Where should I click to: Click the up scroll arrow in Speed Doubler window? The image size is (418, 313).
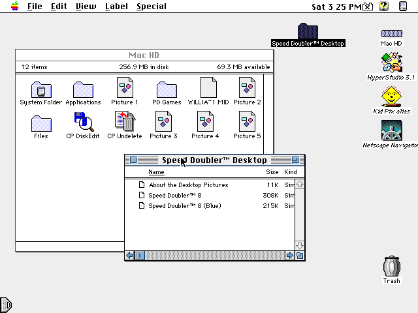(300, 184)
